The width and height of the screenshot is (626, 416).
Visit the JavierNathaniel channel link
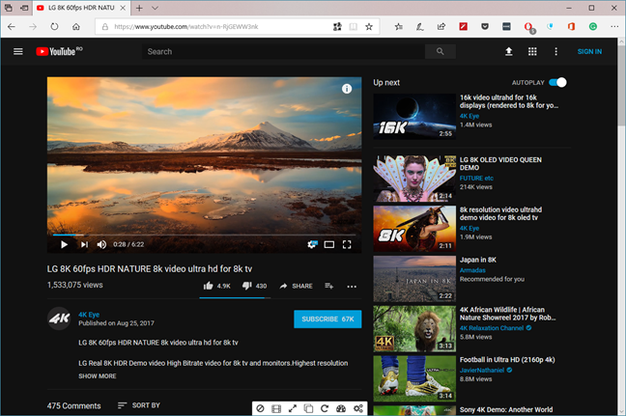(482, 370)
